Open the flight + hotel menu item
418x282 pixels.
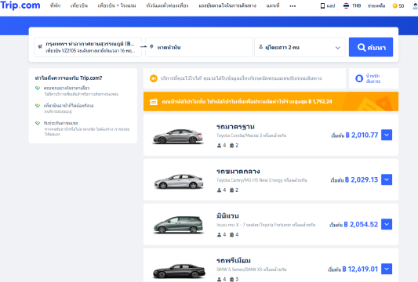pyautogui.click(x=117, y=5)
